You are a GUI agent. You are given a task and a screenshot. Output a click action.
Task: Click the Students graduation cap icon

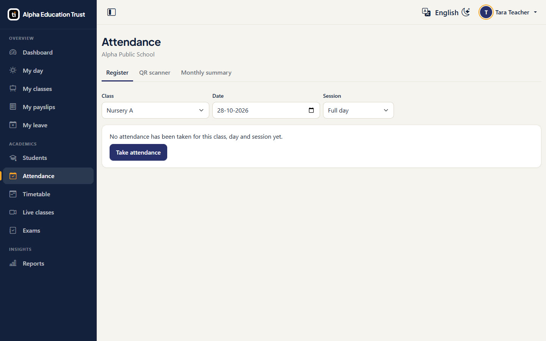click(x=13, y=158)
